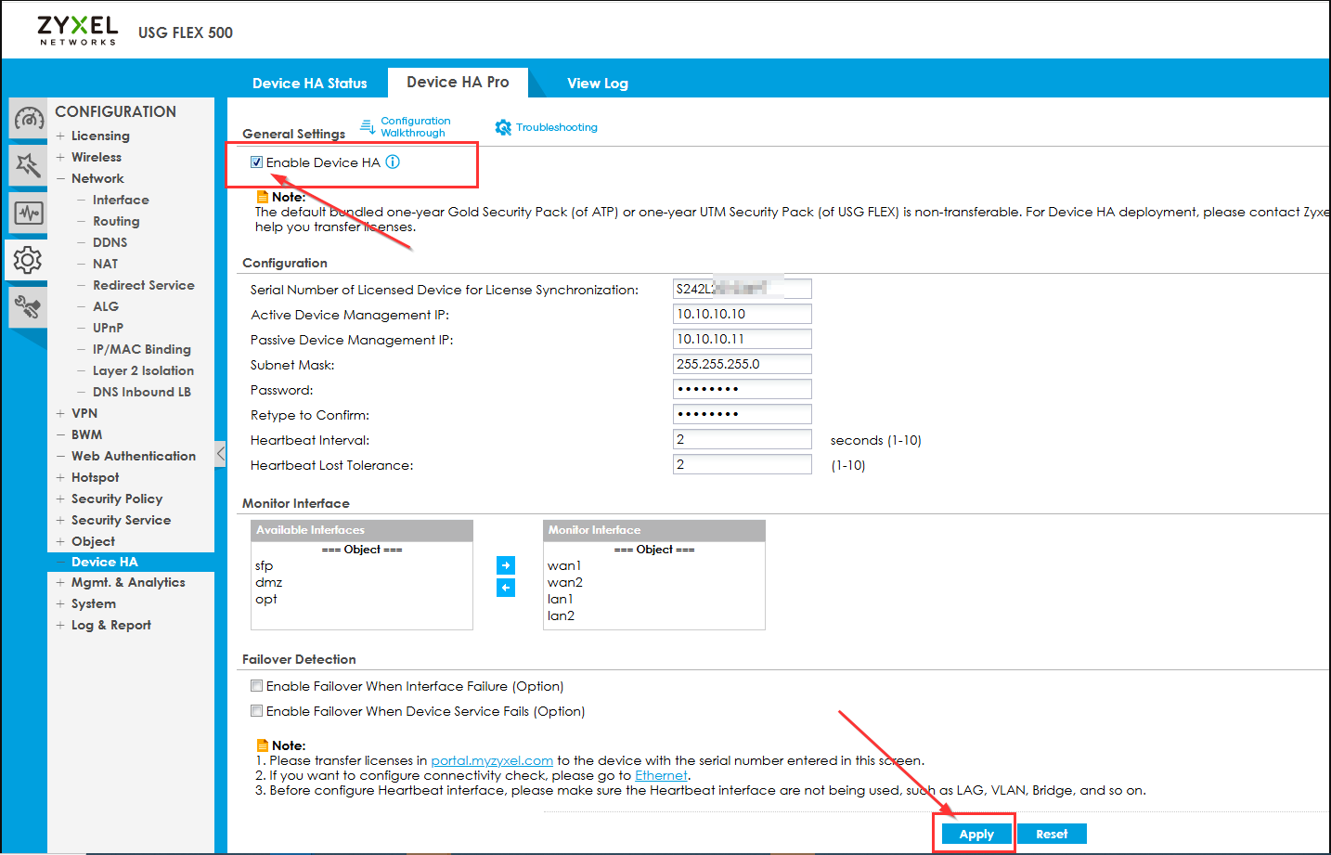This screenshot has width=1331, height=855.
Task: Move interface to monitor list with right arrow
Action: (506, 565)
